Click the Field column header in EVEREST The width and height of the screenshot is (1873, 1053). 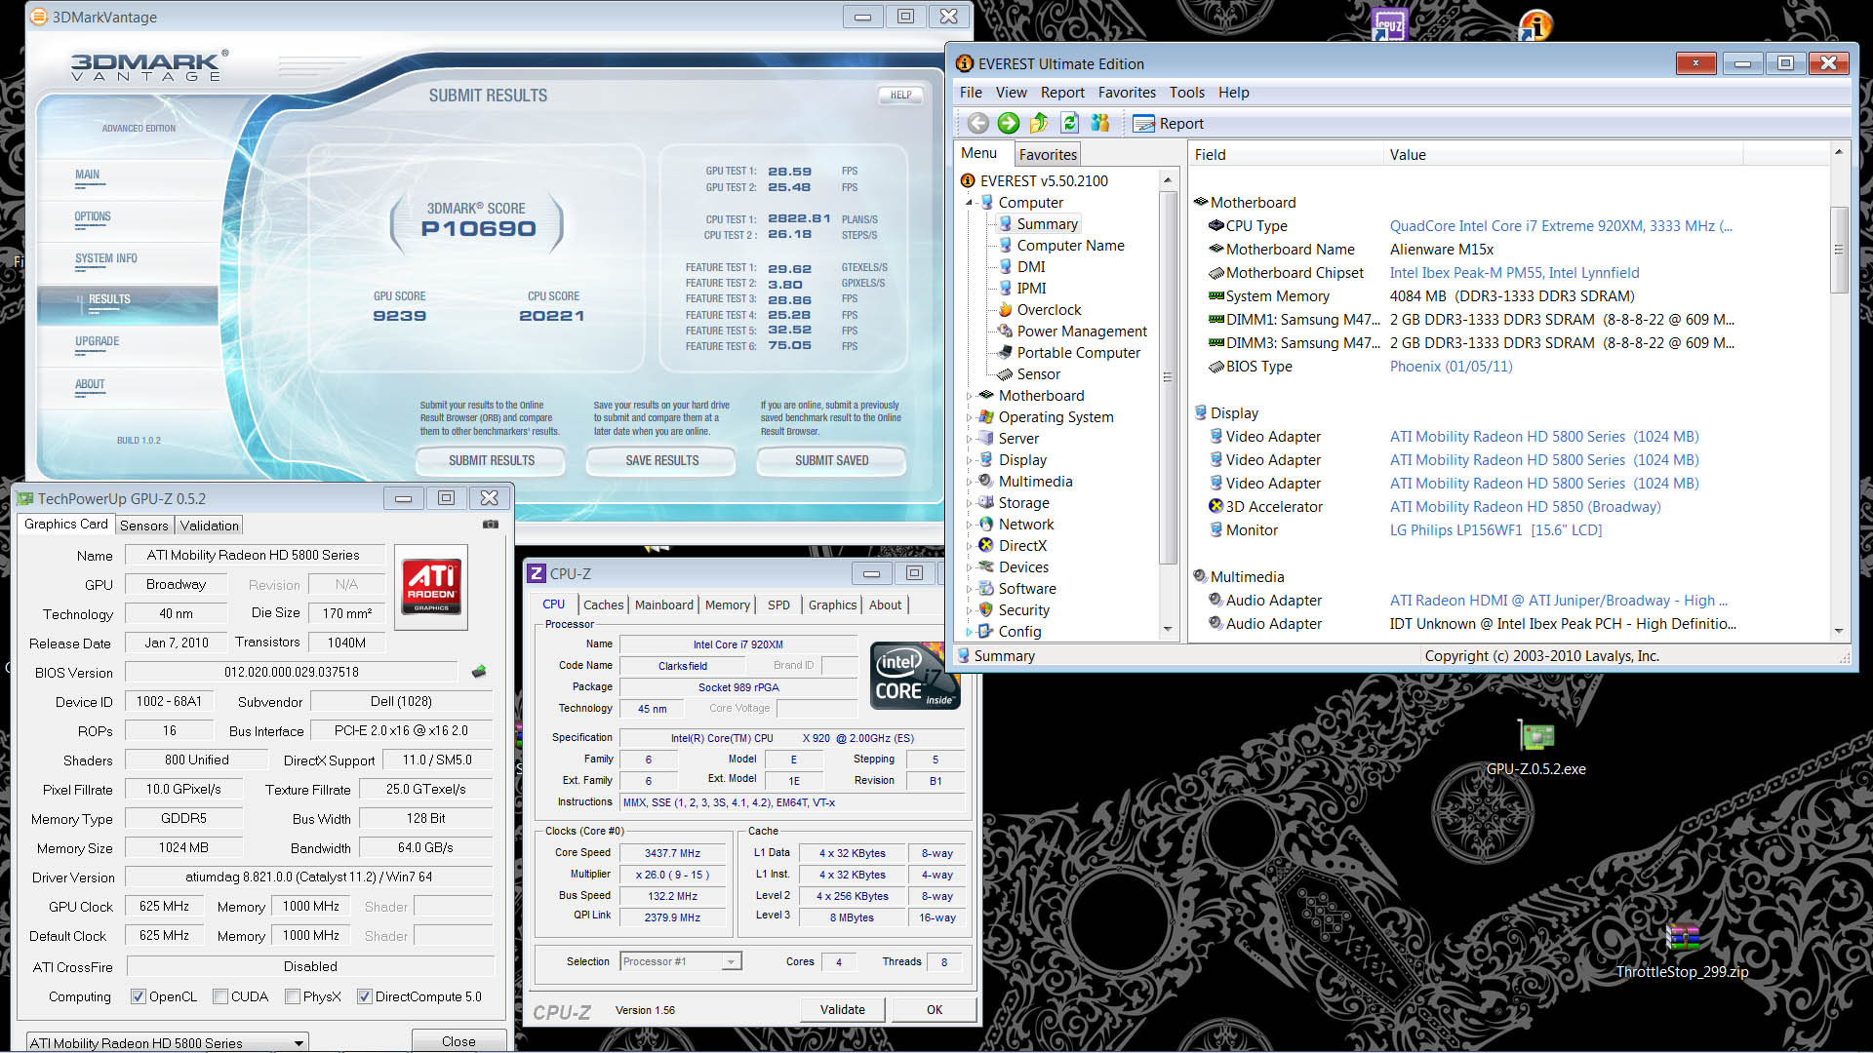(1285, 154)
